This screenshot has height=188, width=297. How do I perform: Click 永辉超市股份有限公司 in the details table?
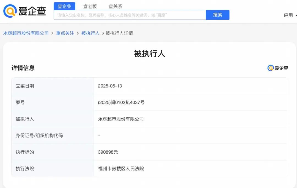(x=121, y=119)
